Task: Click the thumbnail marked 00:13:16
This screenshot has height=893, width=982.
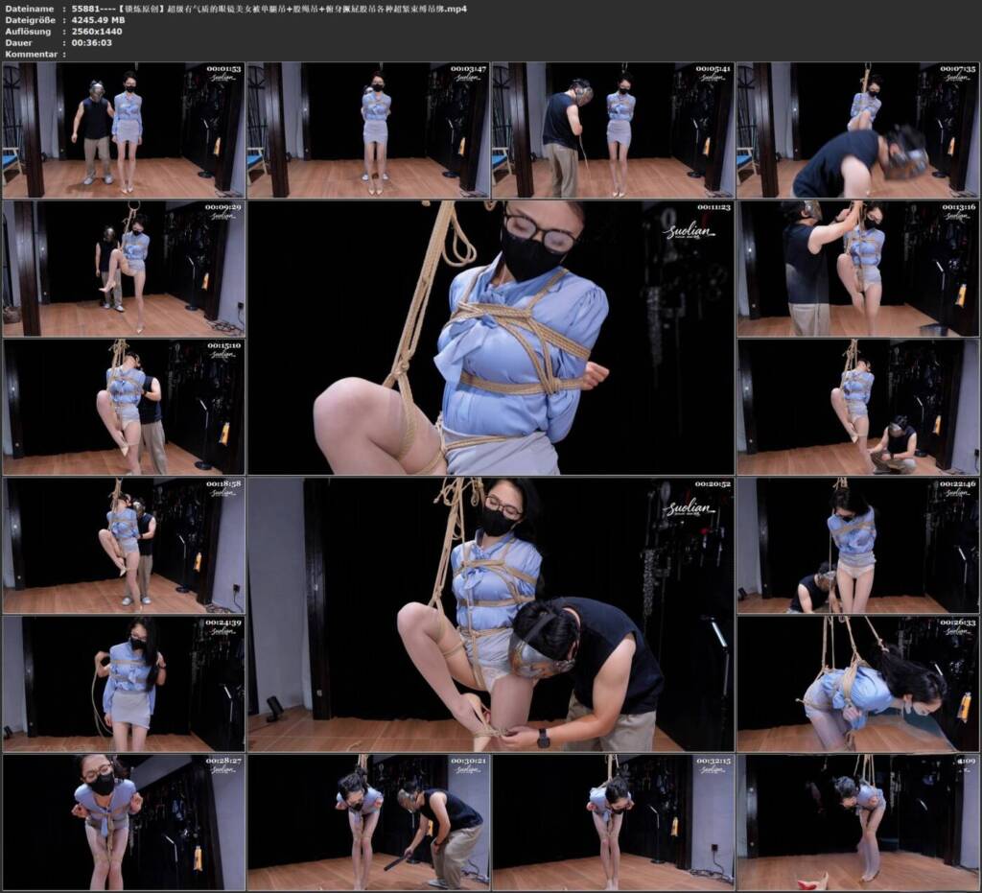Action: (857, 269)
